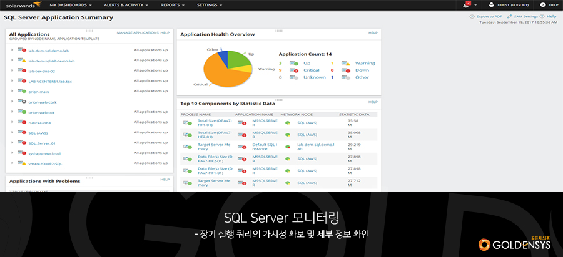The width and height of the screenshot is (563, 257).
Task: Click the yellow Warning pie slice
Action: pyautogui.click(x=245, y=69)
